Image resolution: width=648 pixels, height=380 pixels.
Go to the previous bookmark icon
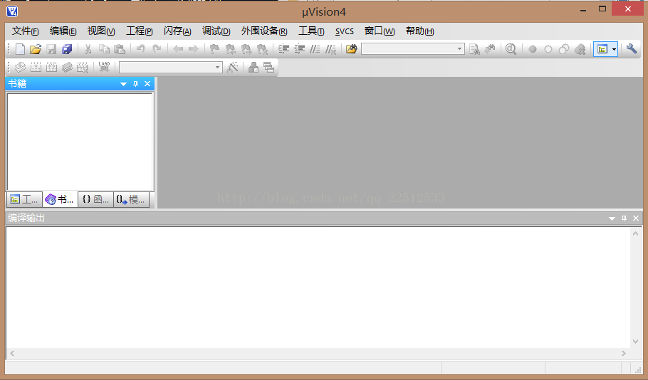(230, 49)
